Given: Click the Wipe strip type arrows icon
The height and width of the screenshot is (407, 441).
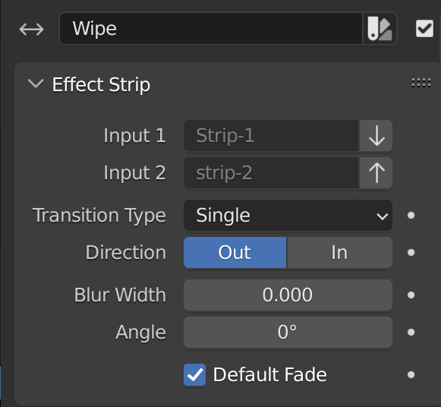Looking at the screenshot, I should (x=31, y=29).
